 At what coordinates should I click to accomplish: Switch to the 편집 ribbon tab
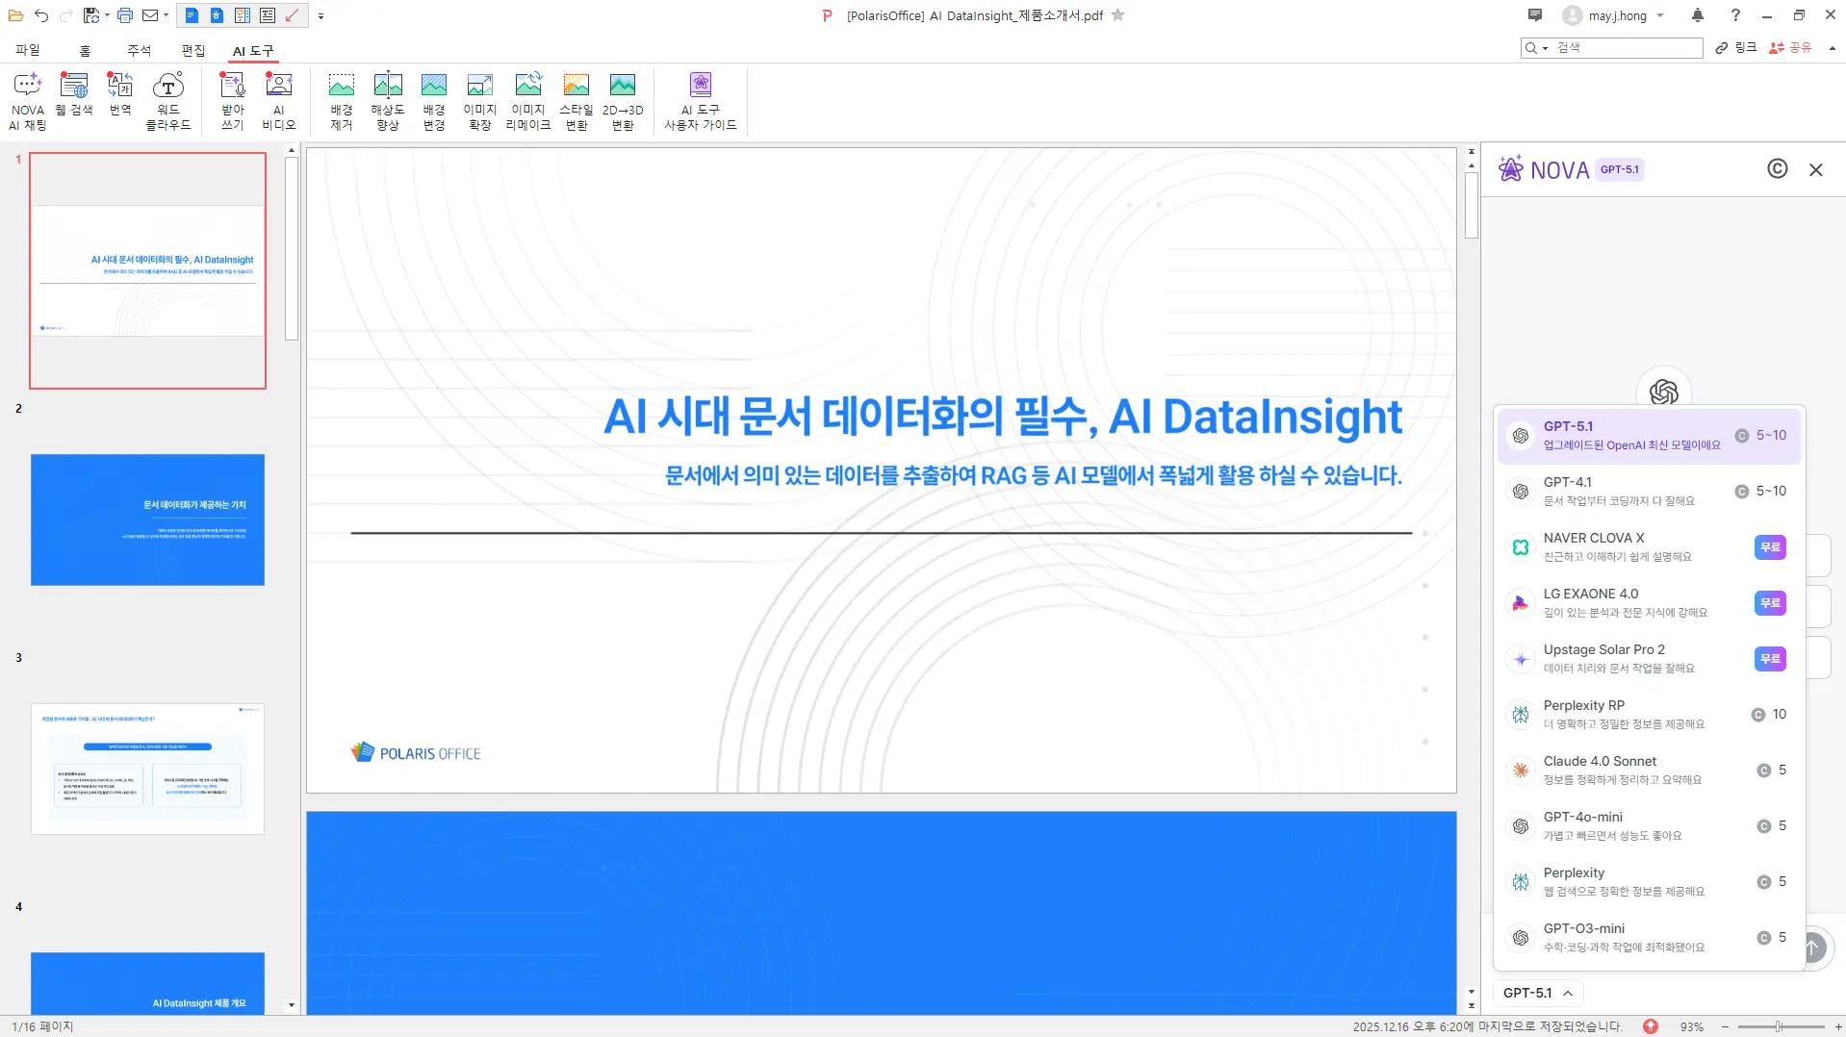point(192,50)
